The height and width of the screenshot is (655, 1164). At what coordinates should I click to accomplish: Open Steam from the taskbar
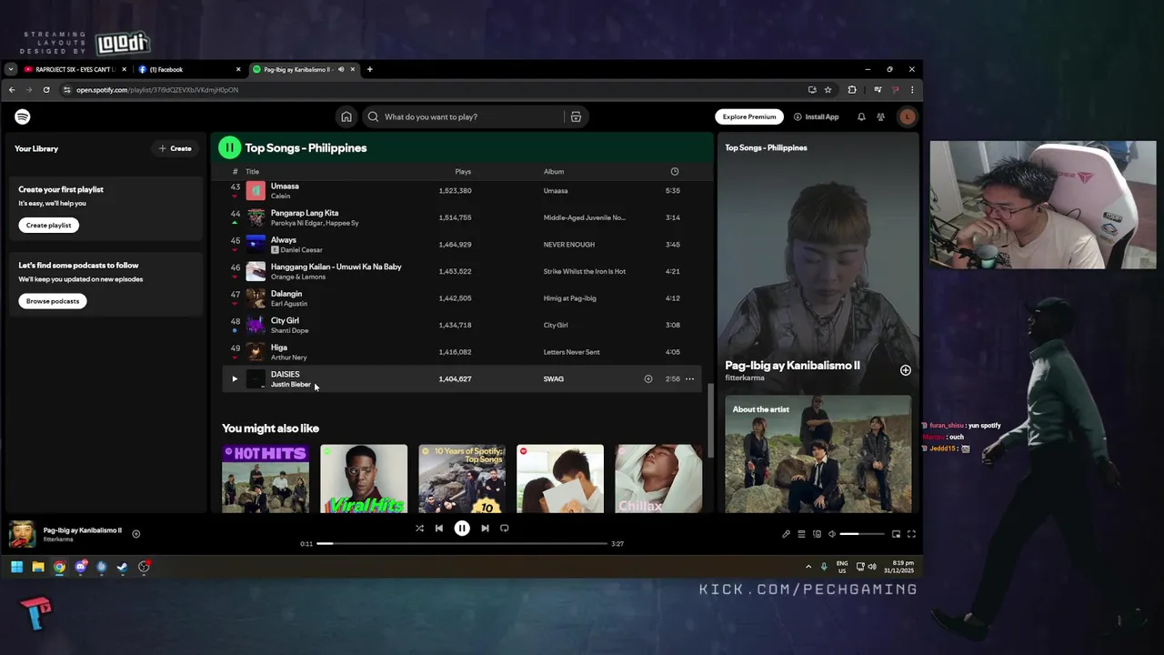(x=122, y=567)
